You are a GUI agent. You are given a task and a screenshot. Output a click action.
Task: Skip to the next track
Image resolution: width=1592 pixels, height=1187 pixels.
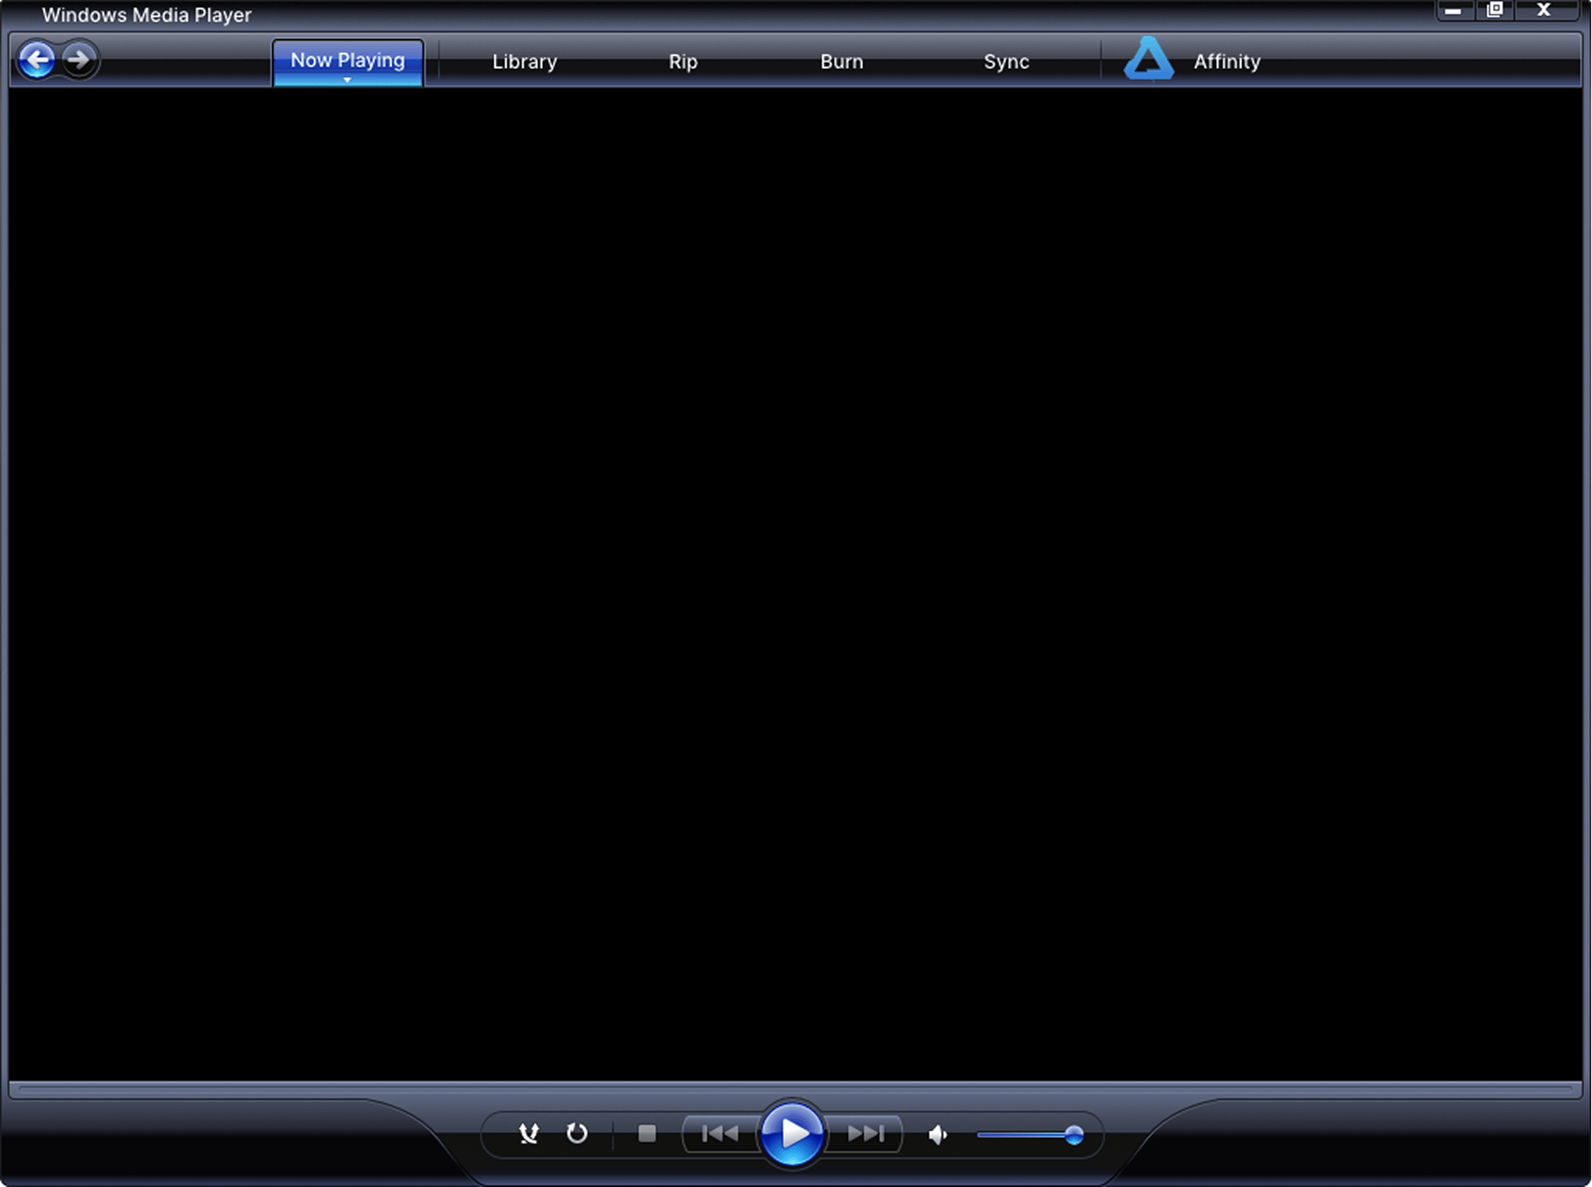click(x=864, y=1134)
